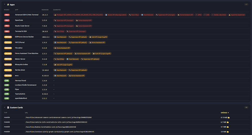This screenshot has width=252, height=135.
Task: Click the GPIO access chip
Action: (198, 15)
